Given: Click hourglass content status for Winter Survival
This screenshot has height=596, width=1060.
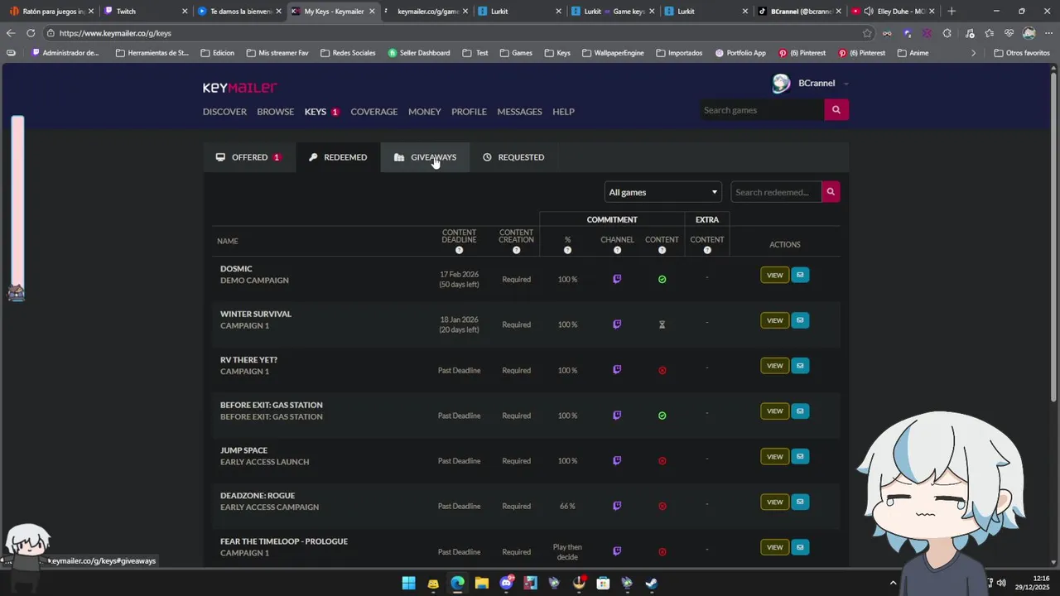Looking at the screenshot, I should click(662, 324).
